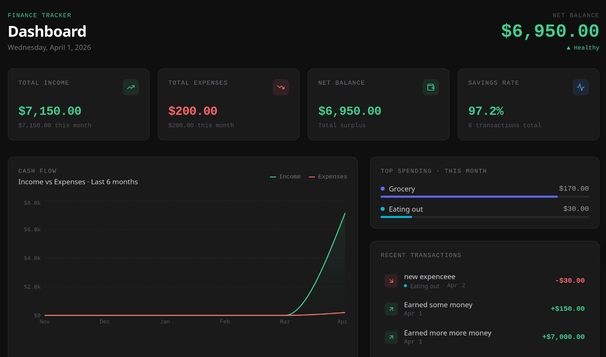Select the Earned more more money entry
606x357 pixels.
(x=448, y=333)
